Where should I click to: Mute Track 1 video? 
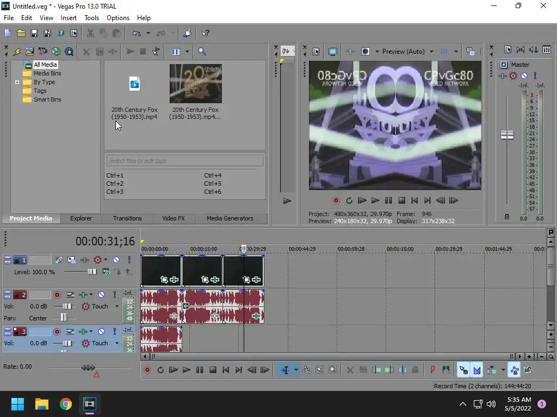pyautogui.click(x=116, y=260)
